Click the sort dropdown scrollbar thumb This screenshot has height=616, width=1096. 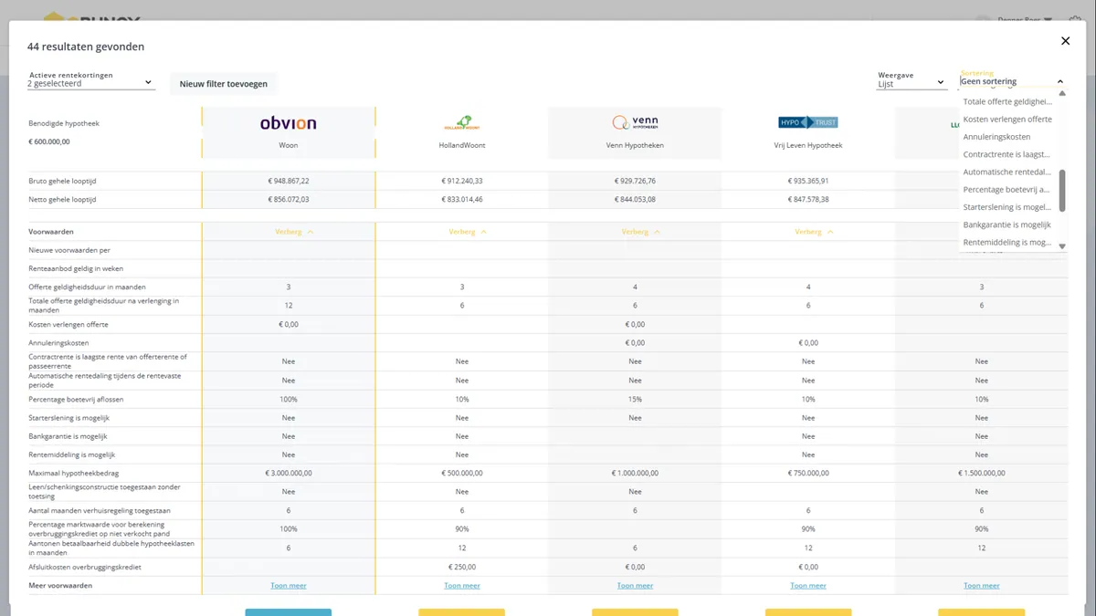(1061, 190)
